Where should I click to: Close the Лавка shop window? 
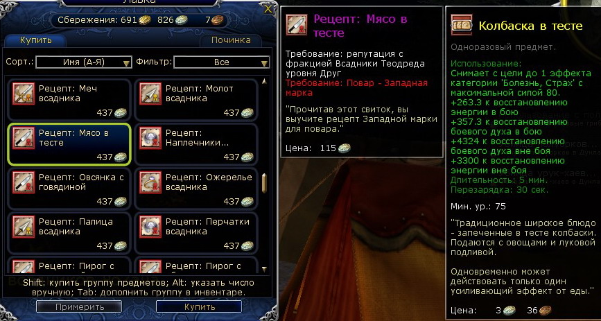point(268,9)
